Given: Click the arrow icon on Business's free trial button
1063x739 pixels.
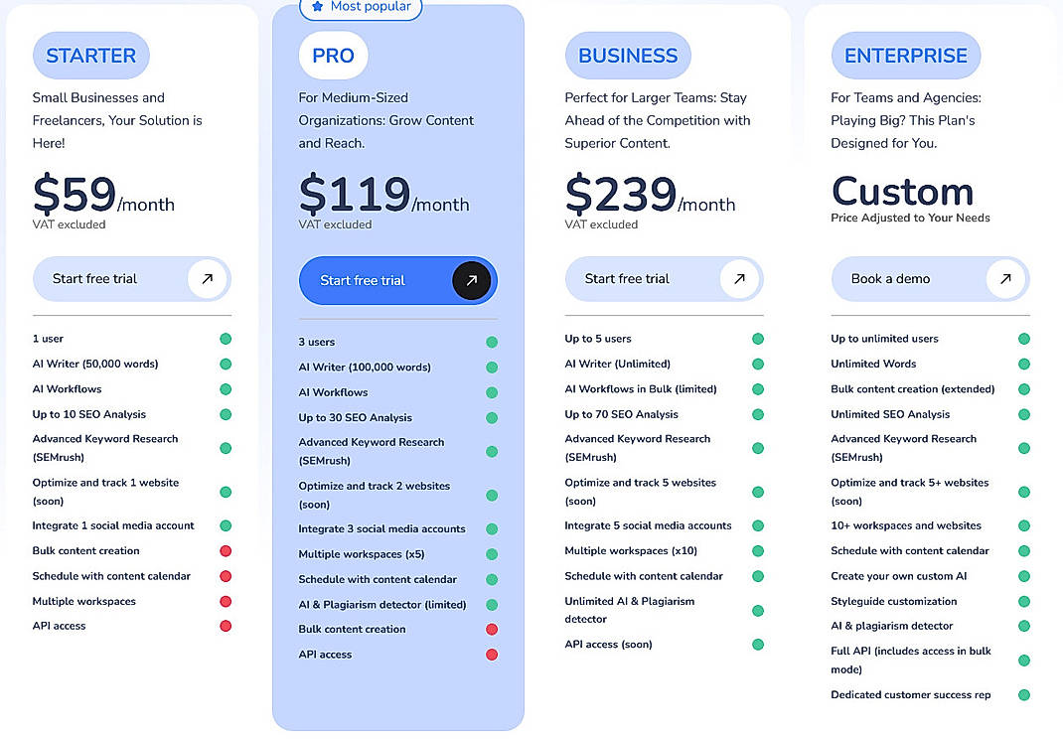Looking at the screenshot, I should [x=739, y=279].
